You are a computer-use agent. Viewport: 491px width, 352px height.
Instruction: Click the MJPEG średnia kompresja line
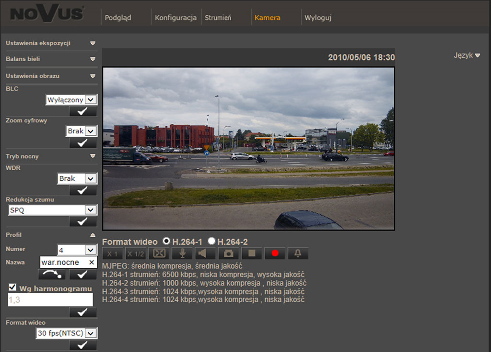[x=172, y=266]
